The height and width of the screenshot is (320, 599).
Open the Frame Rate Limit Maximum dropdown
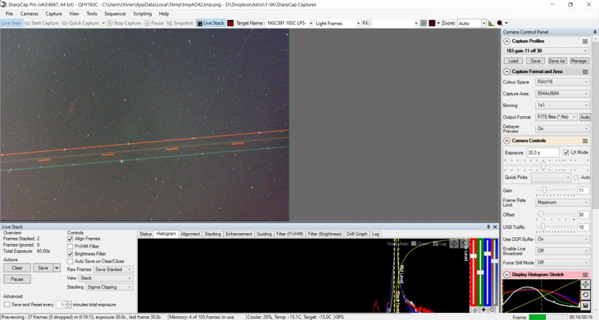562,202
